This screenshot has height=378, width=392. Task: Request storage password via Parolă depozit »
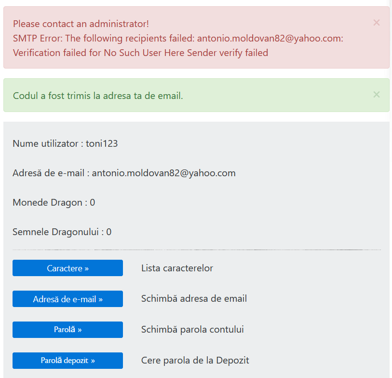68,361
